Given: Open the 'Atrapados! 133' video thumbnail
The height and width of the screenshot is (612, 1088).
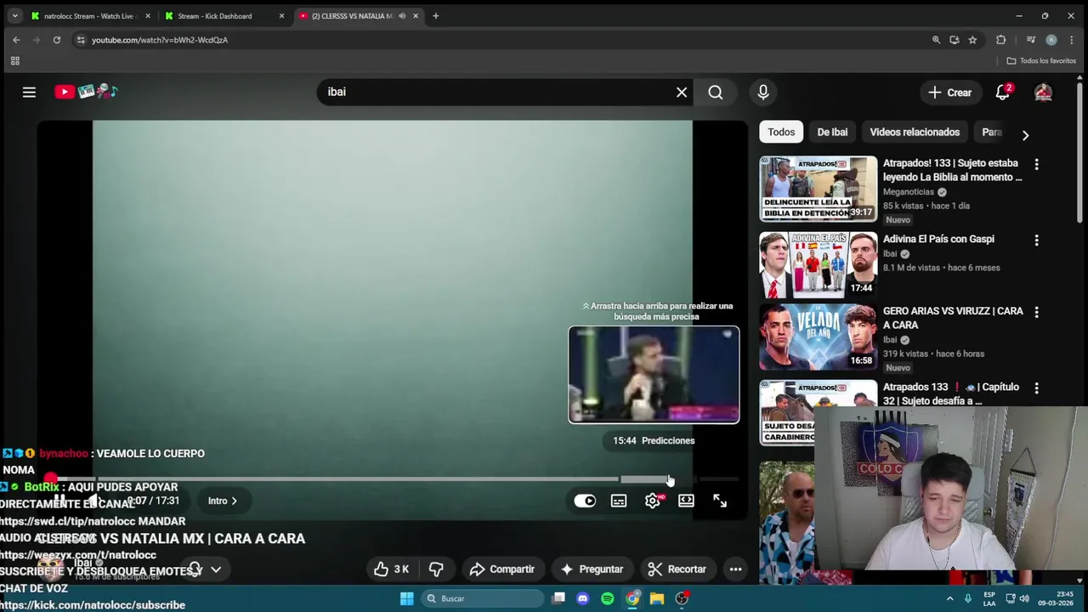Looking at the screenshot, I should [x=818, y=188].
